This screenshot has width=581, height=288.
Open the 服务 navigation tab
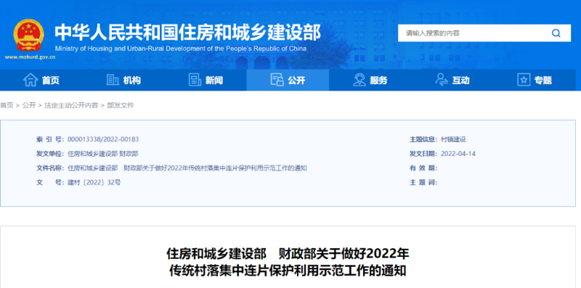[x=370, y=80]
